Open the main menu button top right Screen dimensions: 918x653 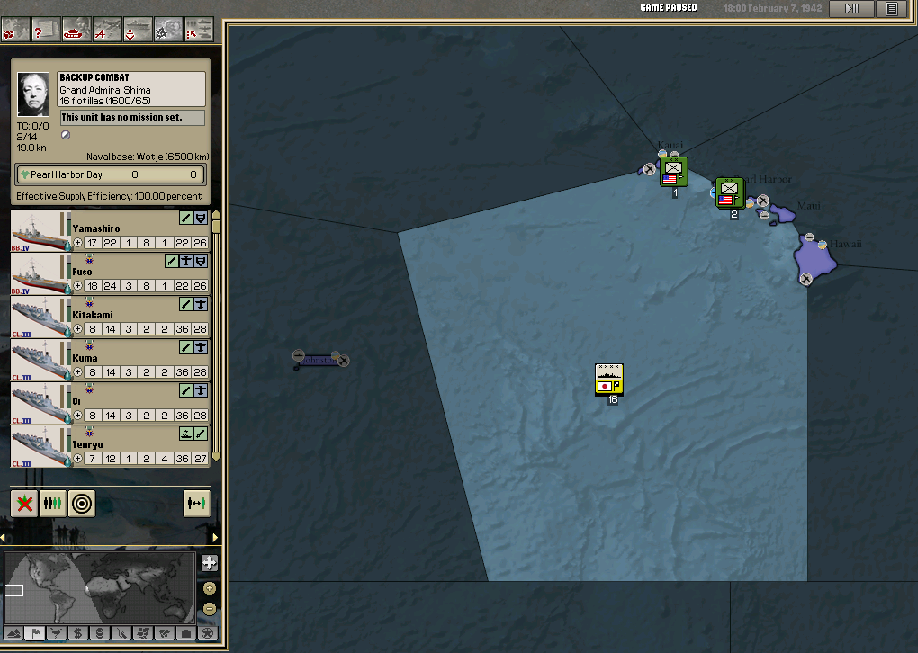[892, 9]
